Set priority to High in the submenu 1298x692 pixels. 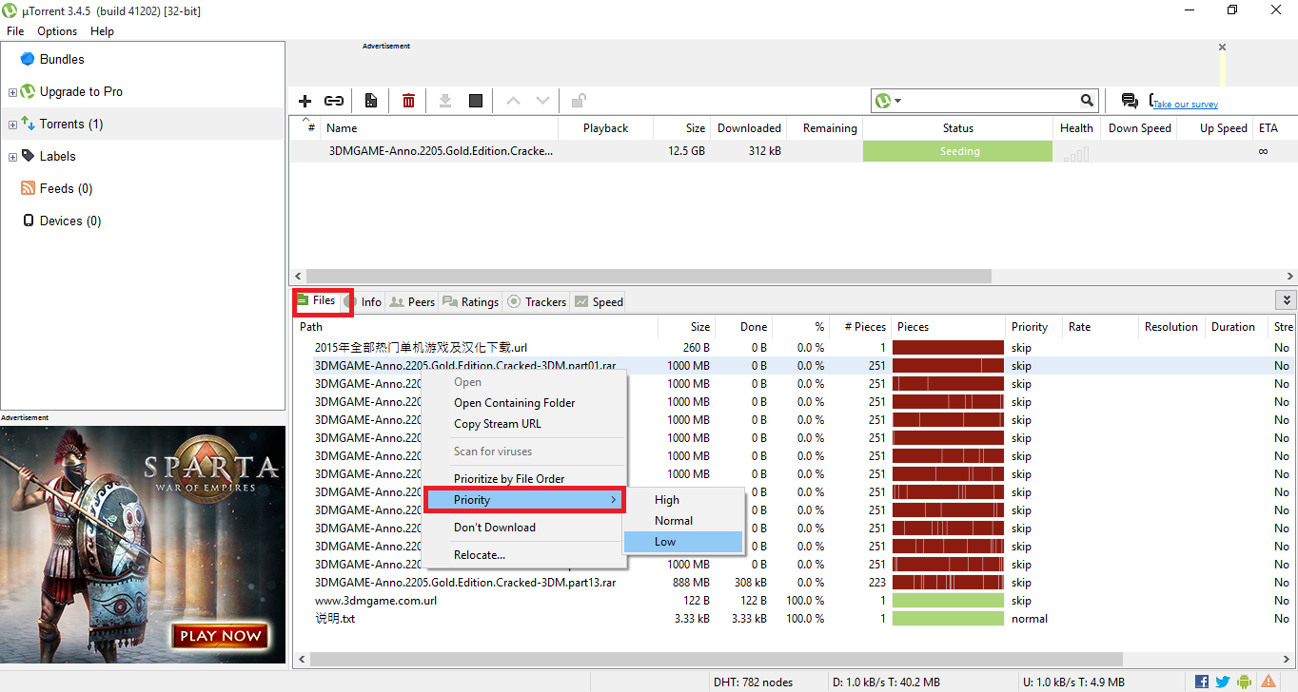(x=666, y=499)
